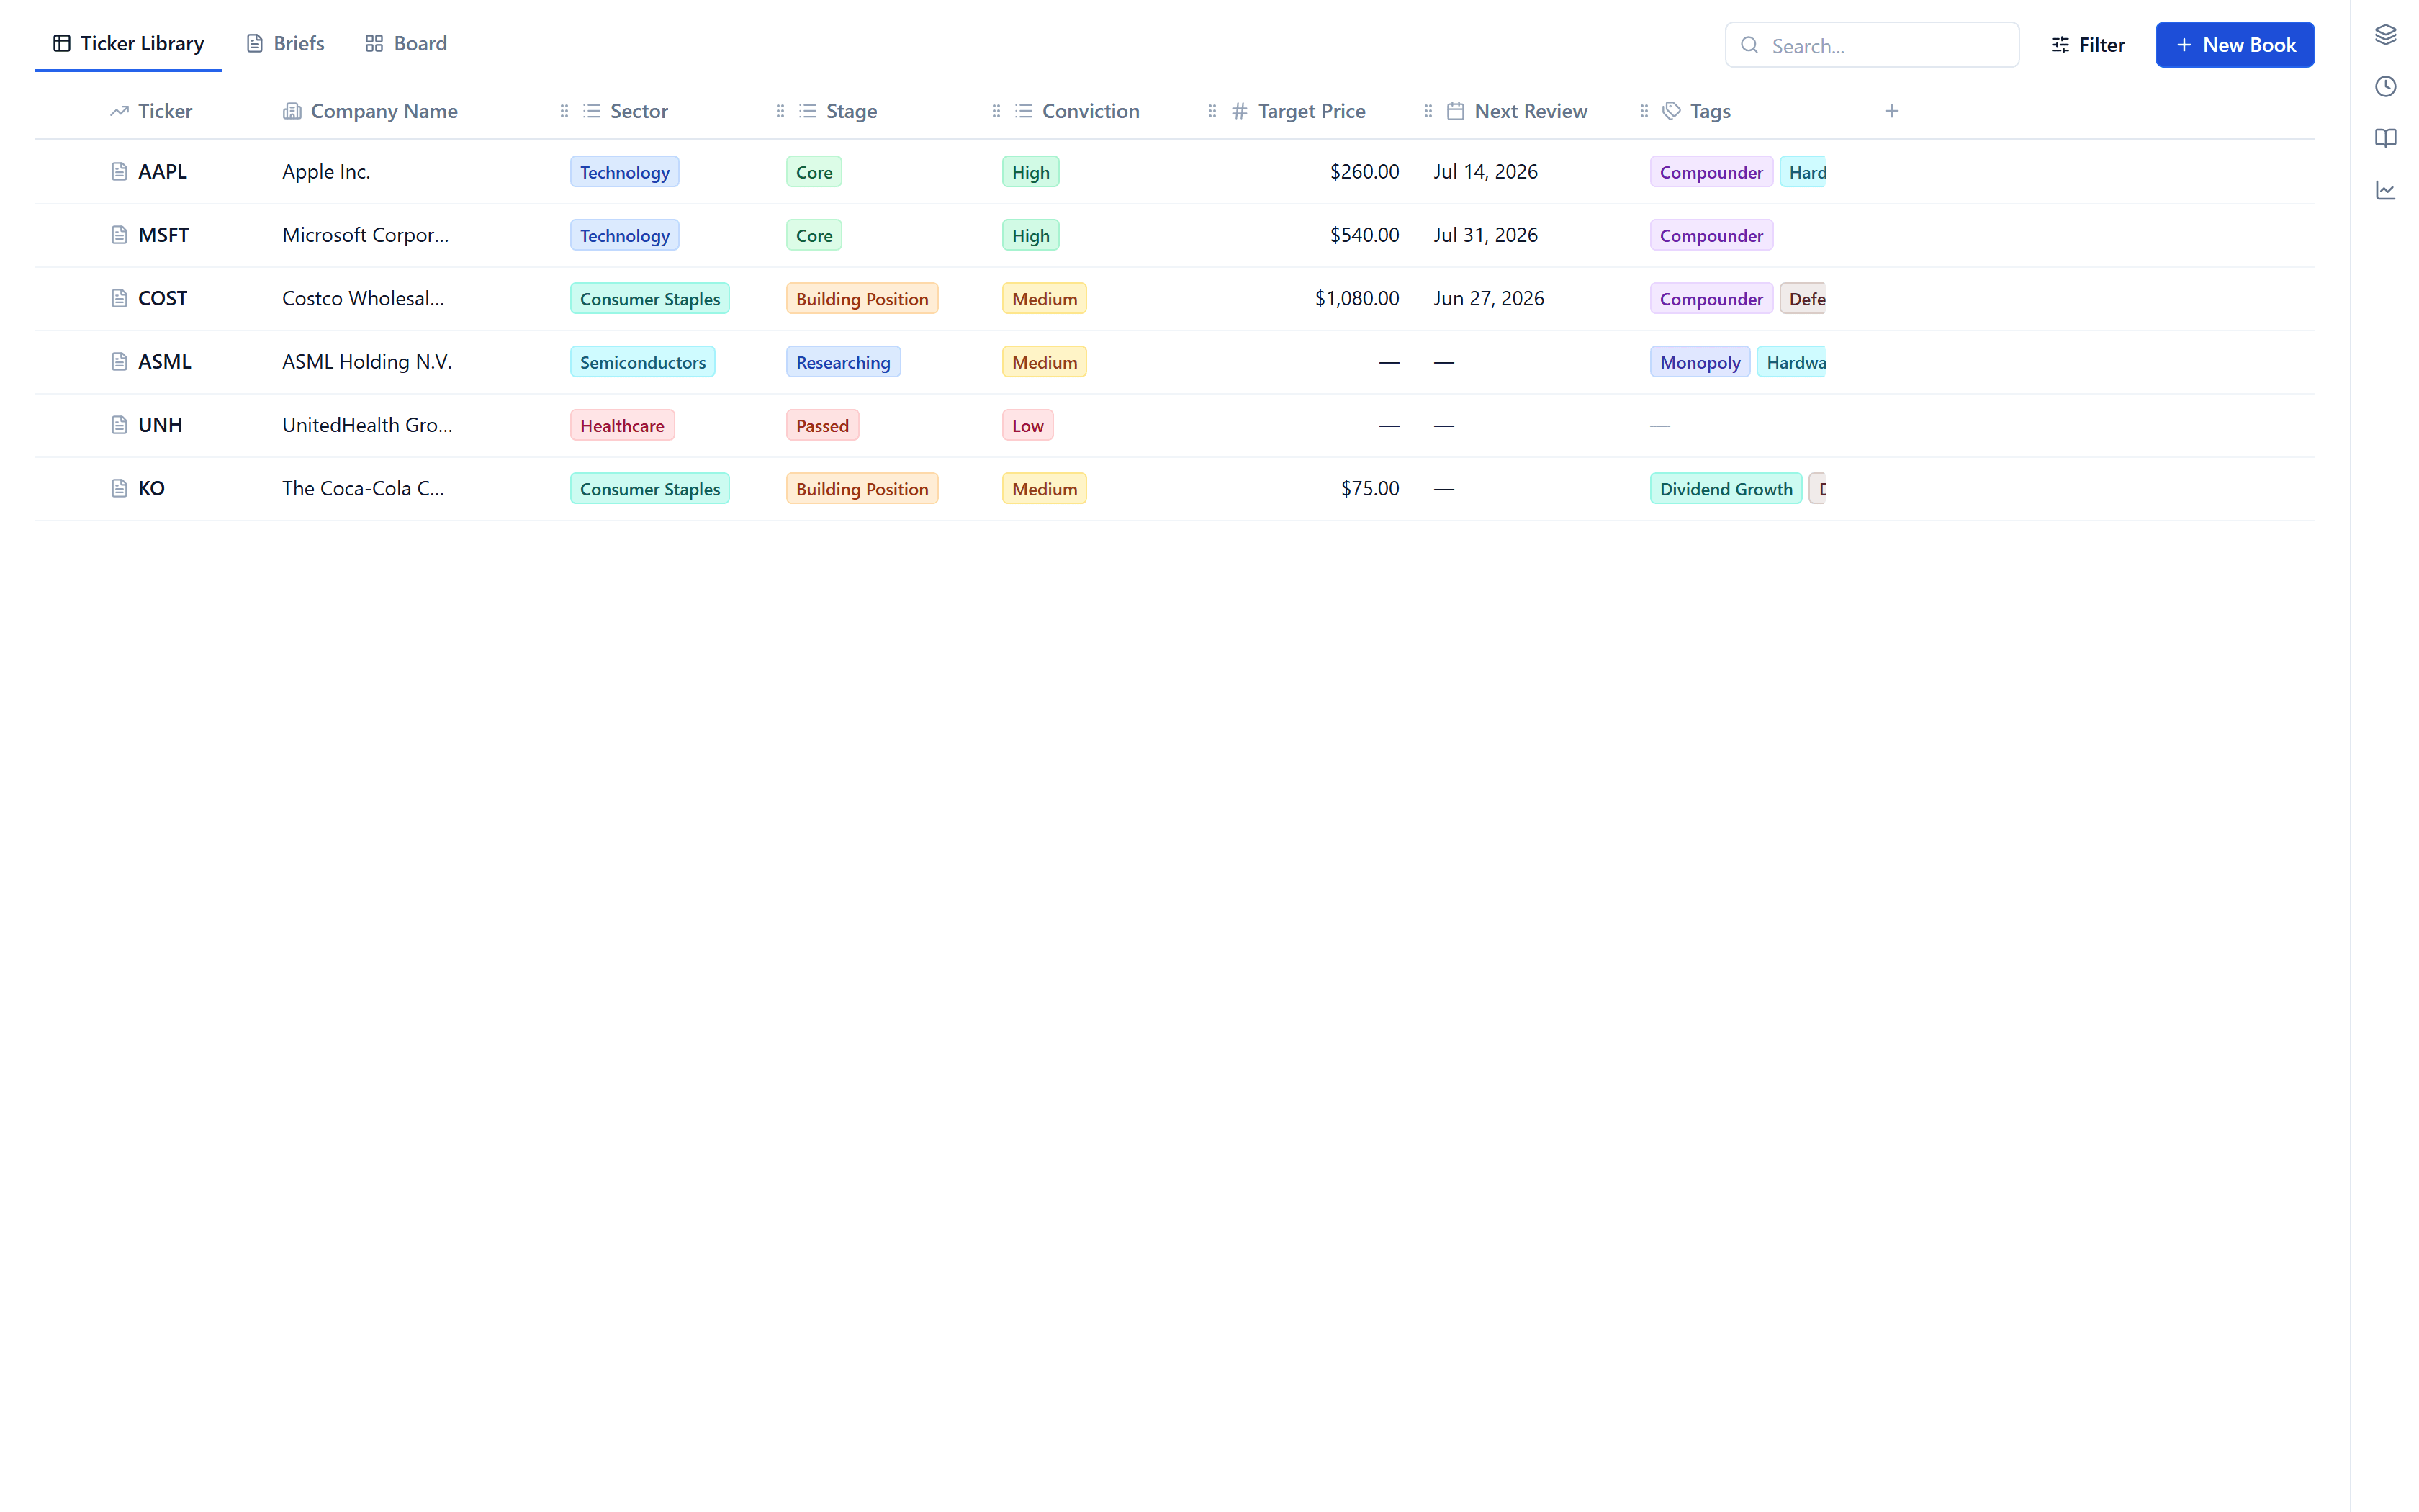2419x1512 pixels.
Task: Click the $75.00 target price cell
Action: pos(1369,488)
